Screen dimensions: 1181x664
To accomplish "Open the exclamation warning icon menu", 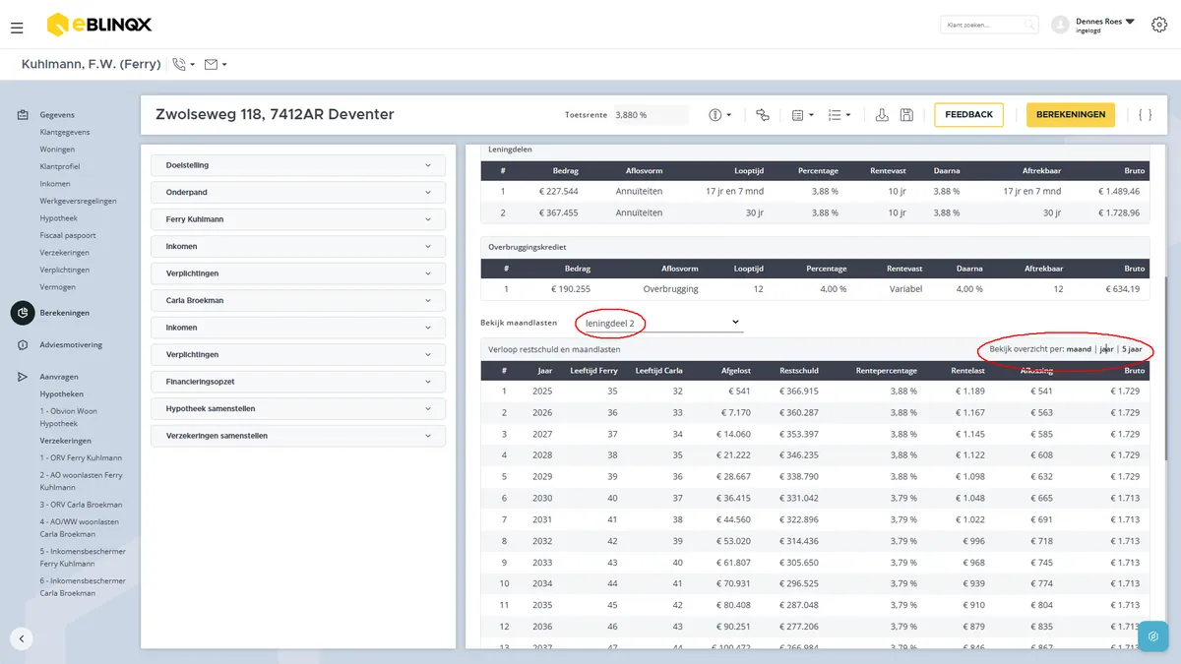I will (720, 115).
